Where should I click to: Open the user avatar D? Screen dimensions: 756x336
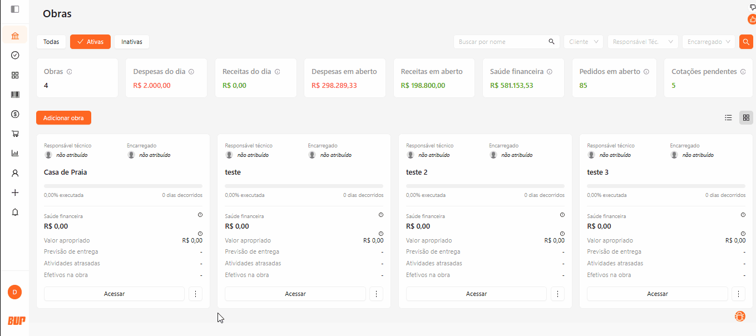(x=14, y=291)
